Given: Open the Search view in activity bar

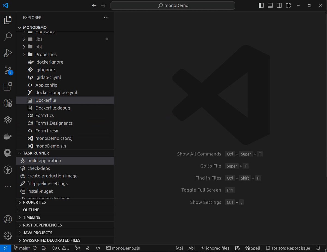Looking at the screenshot, I should coord(8,36).
